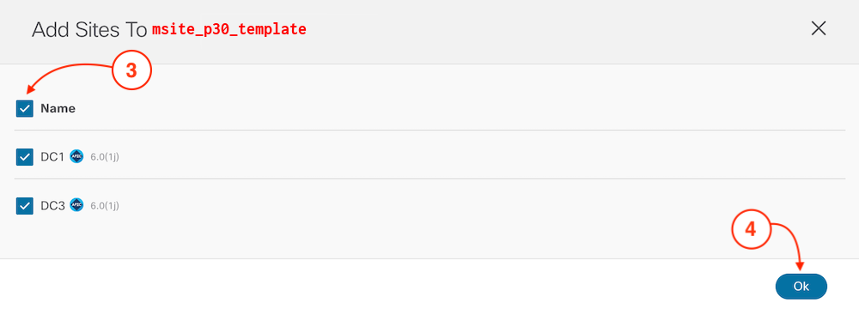The width and height of the screenshot is (859, 309).
Task: Uncheck the DC1 site checkbox
Action: pyautogui.click(x=25, y=157)
